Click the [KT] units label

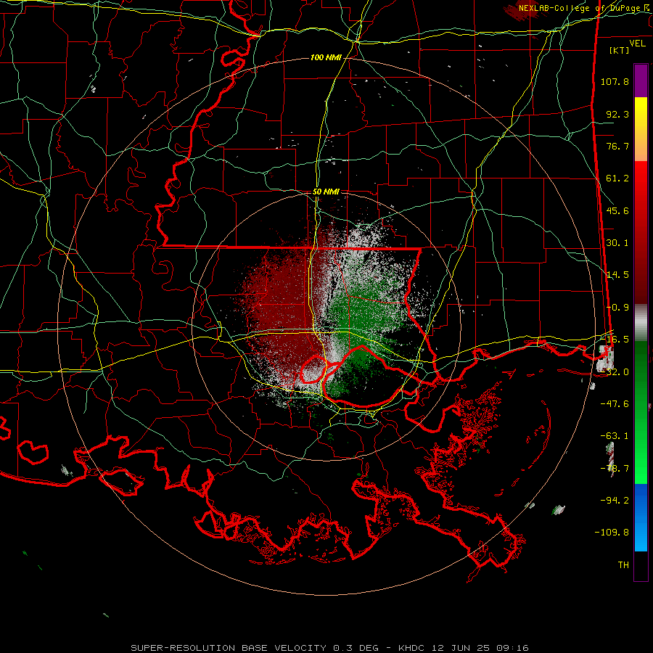tap(619, 50)
